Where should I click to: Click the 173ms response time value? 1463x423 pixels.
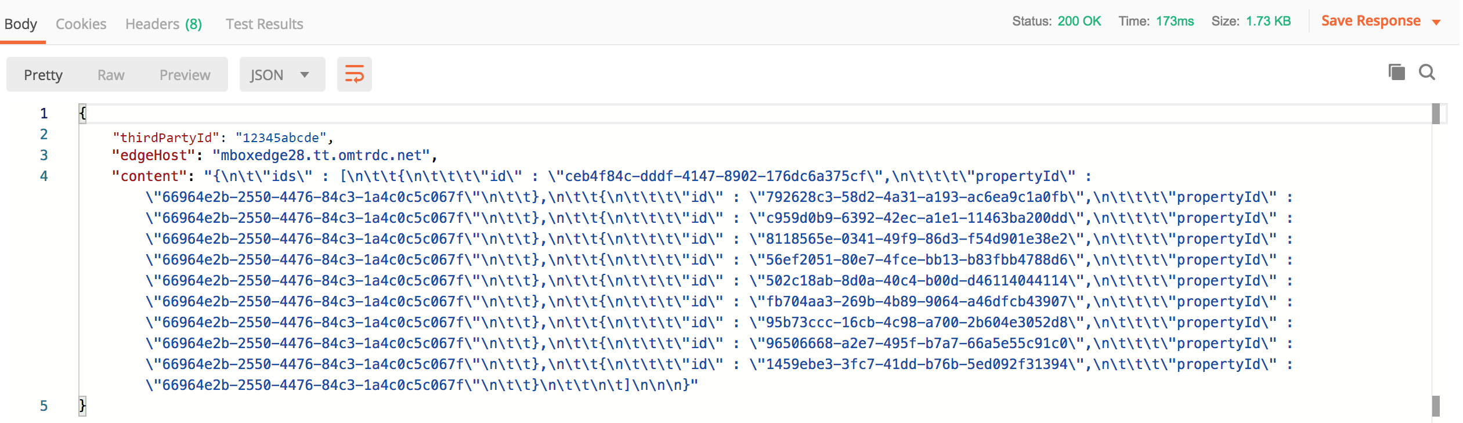point(1175,21)
